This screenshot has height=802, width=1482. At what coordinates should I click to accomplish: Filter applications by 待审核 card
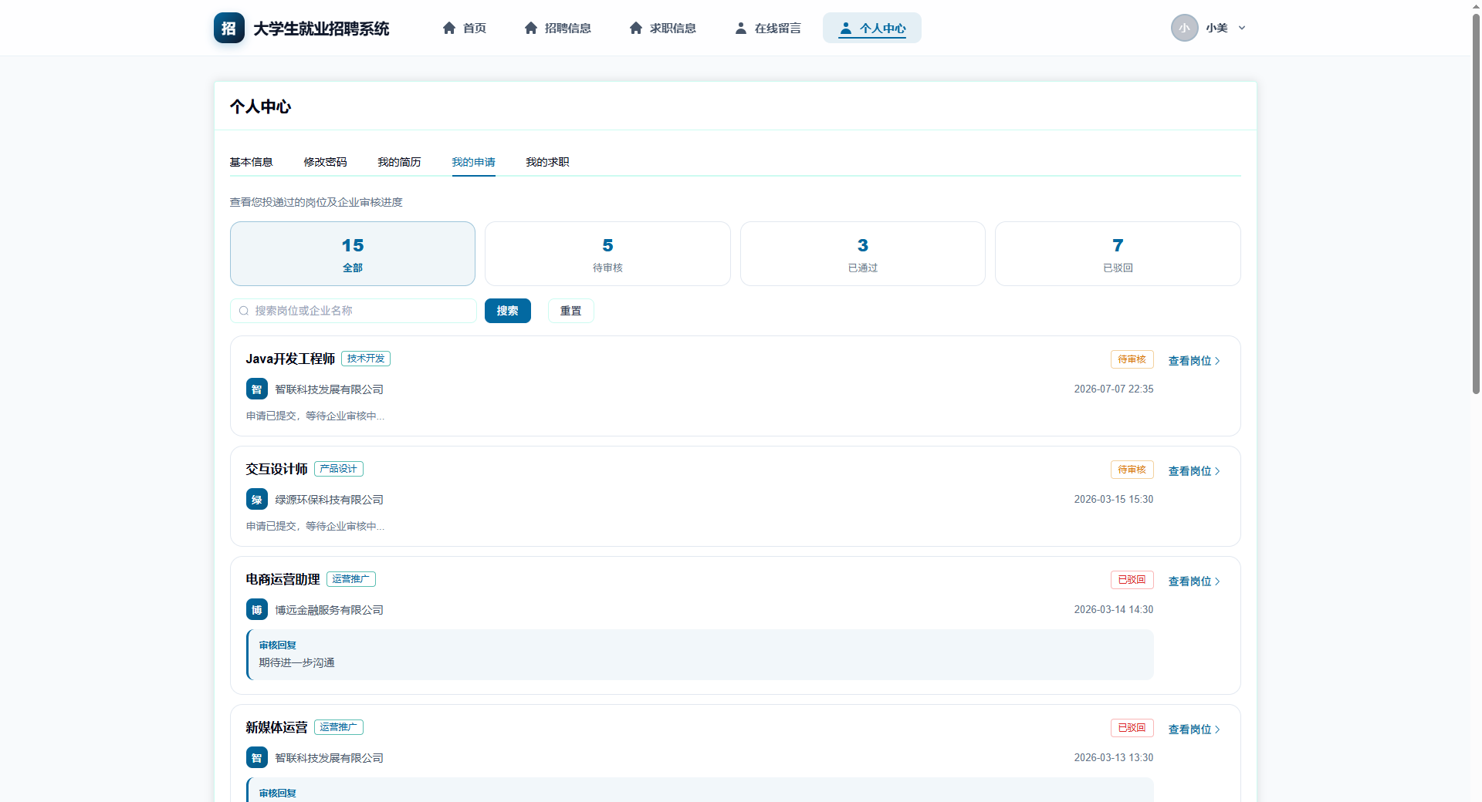point(607,254)
